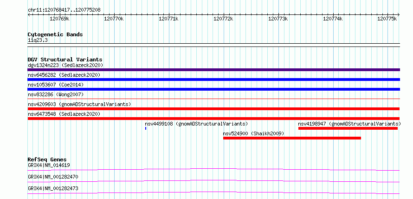Viewport: 413px width, 199px height.
Task: Select the red nsv6473548 variant bar
Action: (213, 119)
